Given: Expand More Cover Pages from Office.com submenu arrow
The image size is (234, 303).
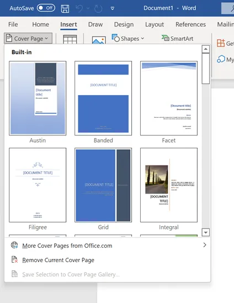Looking at the screenshot, I should click(205, 245).
